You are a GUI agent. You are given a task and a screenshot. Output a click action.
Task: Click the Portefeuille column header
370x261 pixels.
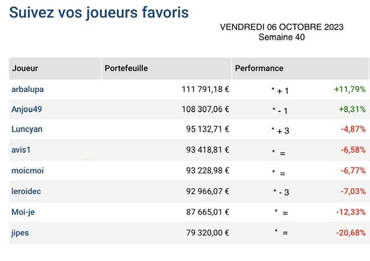(127, 68)
